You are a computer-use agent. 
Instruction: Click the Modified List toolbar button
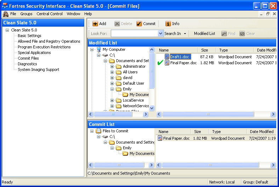[204, 34]
